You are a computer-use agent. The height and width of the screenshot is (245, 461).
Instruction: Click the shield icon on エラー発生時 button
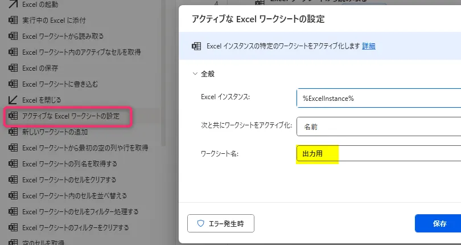tap(200, 223)
